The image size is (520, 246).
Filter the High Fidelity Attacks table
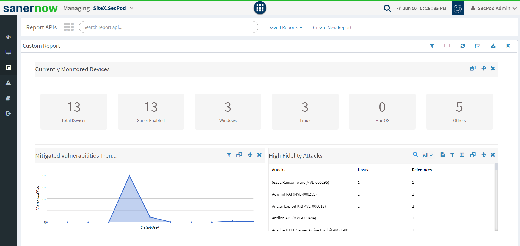click(452, 155)
